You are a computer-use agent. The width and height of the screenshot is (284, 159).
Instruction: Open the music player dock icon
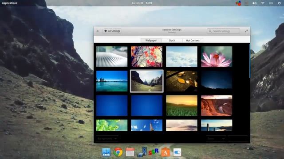142,152
